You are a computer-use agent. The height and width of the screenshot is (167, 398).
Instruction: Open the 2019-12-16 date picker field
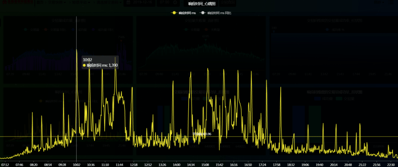click(x=139, y=3)
